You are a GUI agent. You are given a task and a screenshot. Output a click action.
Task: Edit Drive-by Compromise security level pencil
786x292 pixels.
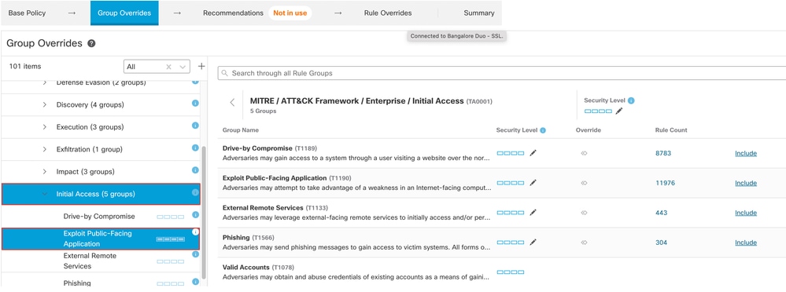[533, 153]
